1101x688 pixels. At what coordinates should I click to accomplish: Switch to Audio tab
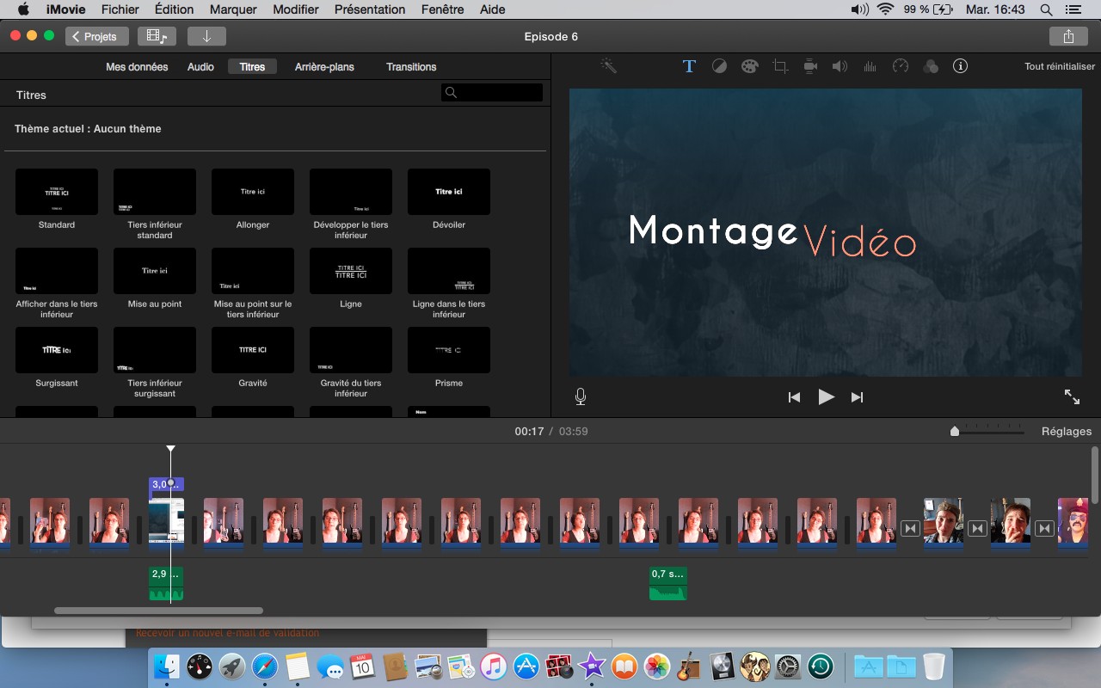(x=200, y=66)
